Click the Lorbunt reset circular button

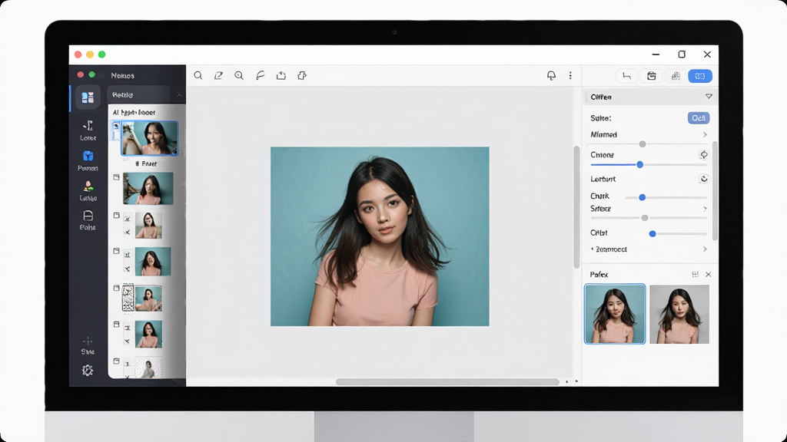pos(704,179)
